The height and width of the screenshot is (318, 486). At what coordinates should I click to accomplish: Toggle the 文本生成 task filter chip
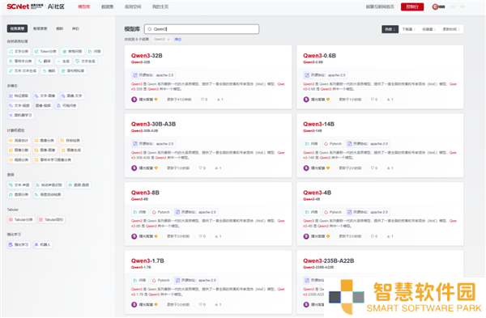coord(85,61)
